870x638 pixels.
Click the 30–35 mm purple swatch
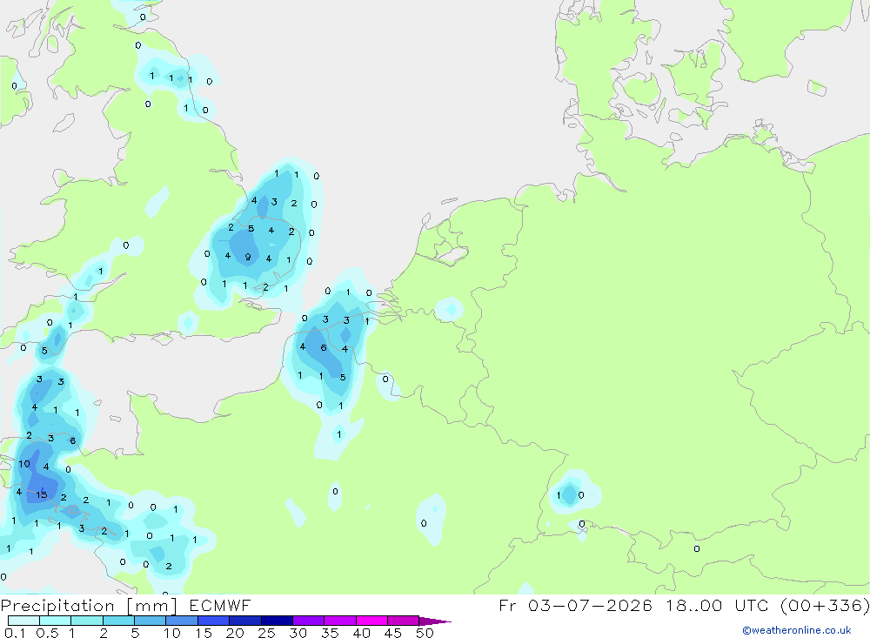tap(309, 621)
